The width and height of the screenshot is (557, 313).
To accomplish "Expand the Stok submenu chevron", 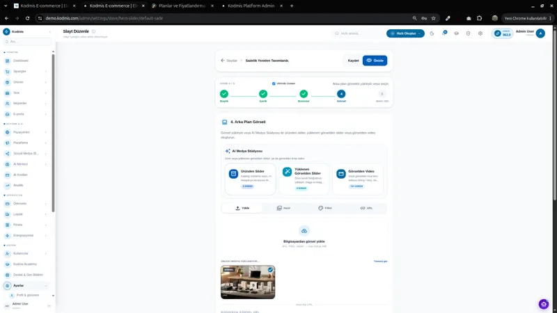I will (x=46, y=93).
